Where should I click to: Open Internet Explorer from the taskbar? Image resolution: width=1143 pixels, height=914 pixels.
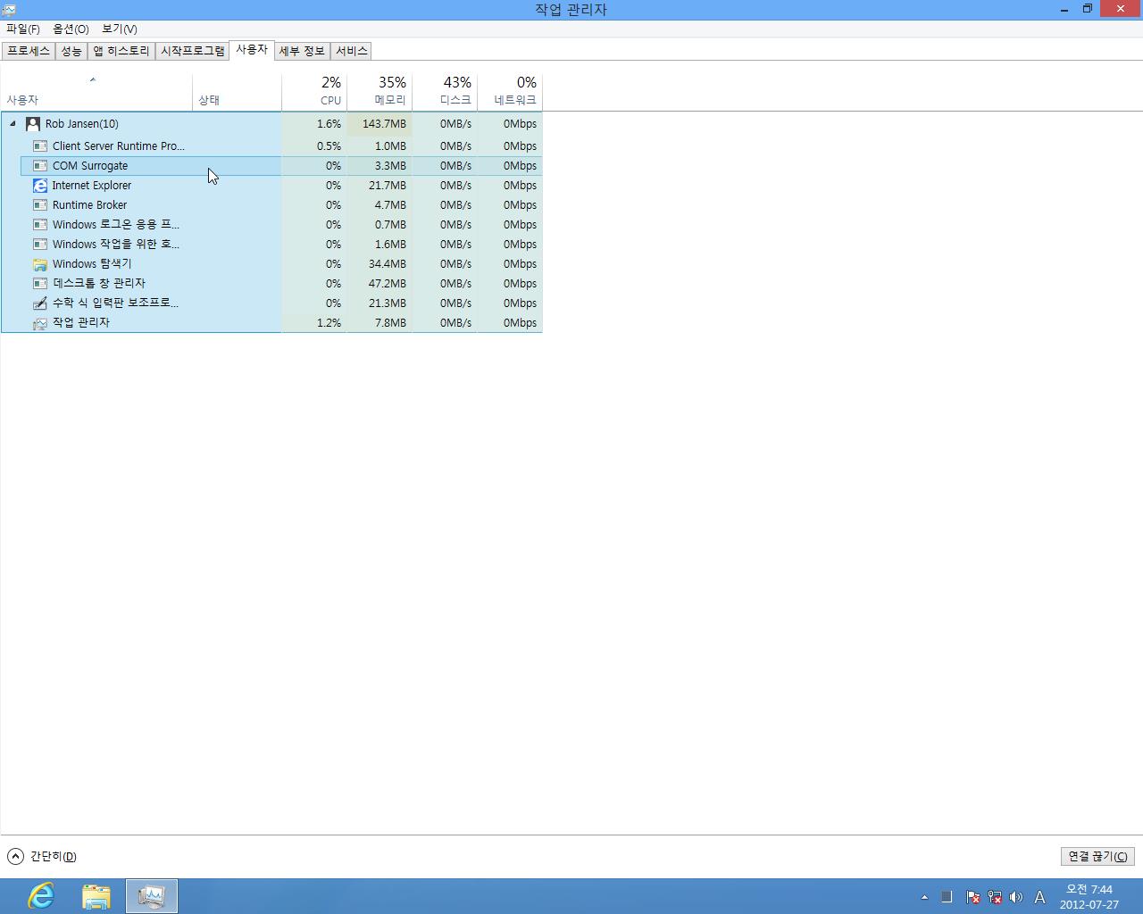pyautogui.click(x=41, y=896)
